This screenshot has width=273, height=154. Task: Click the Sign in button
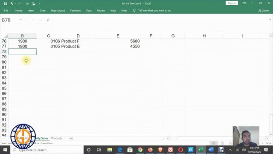coord(232,3)
